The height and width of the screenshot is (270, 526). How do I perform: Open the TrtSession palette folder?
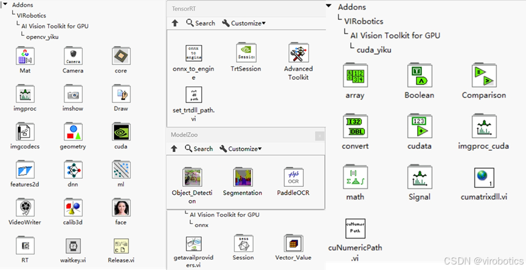coord(246,53)
